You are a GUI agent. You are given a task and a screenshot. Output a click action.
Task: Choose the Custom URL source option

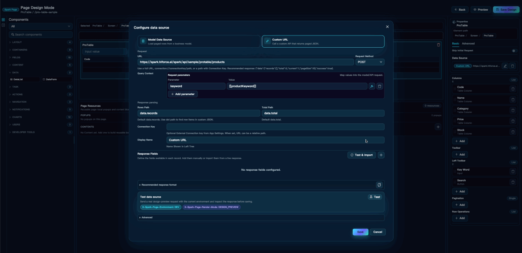(323, 42)
